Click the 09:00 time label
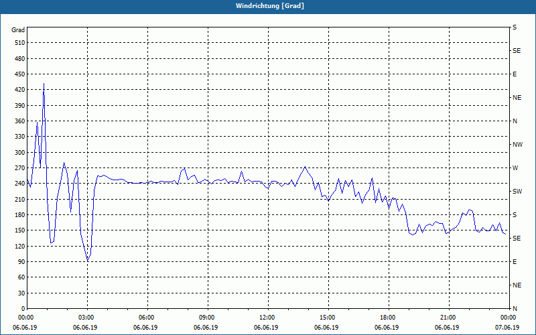Screen dimensions: 536x335 [x=208, y=318]
